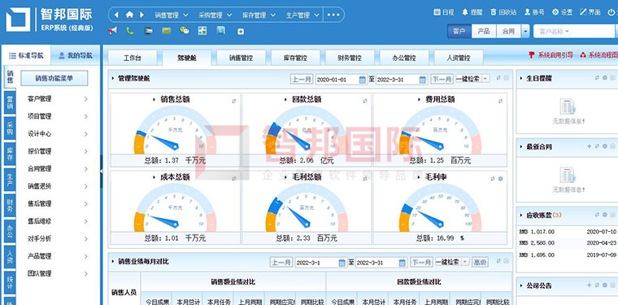Switch to the 销售管控 tab
The image size is (618, 305).
pos(241,58)
